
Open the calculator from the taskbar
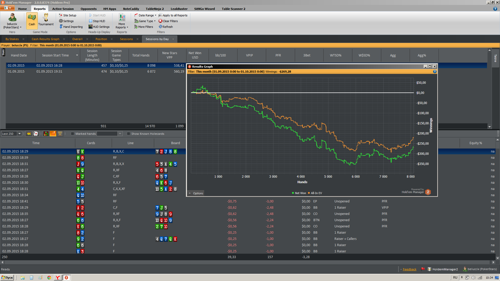32,278
